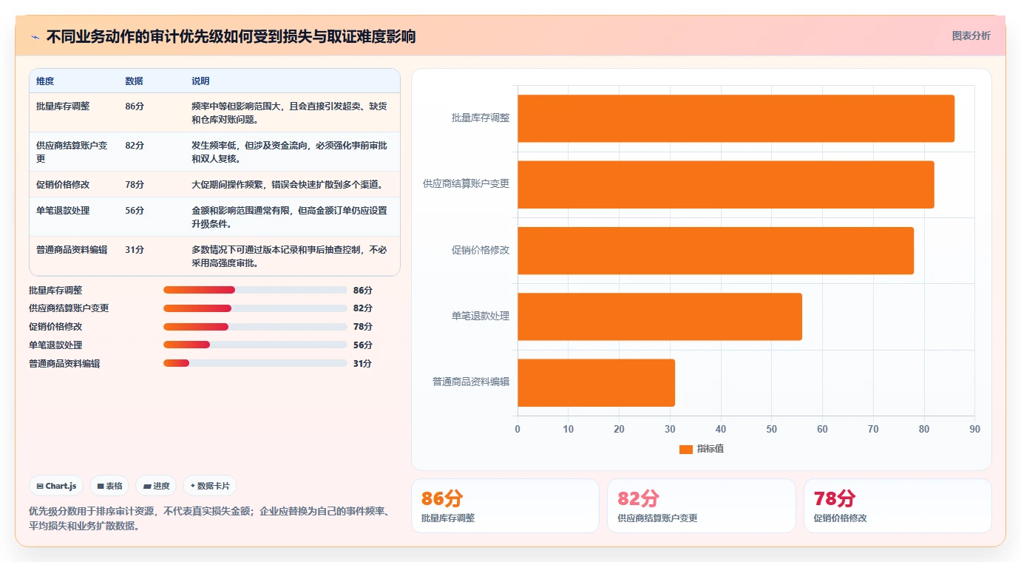This screenshot has width=1021, height=562.
Task: Click the 78分 value in the table
Action: [135, 184]
